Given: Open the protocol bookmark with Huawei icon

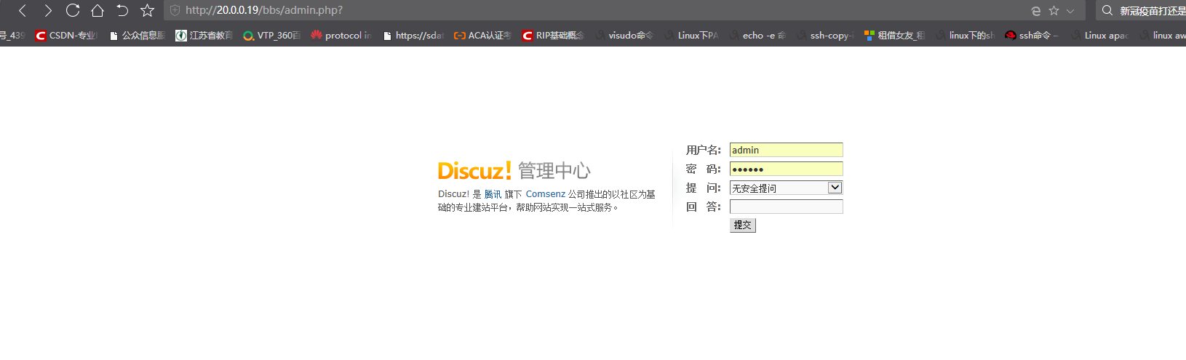Looking at the screenshot, I should (341, 35).
